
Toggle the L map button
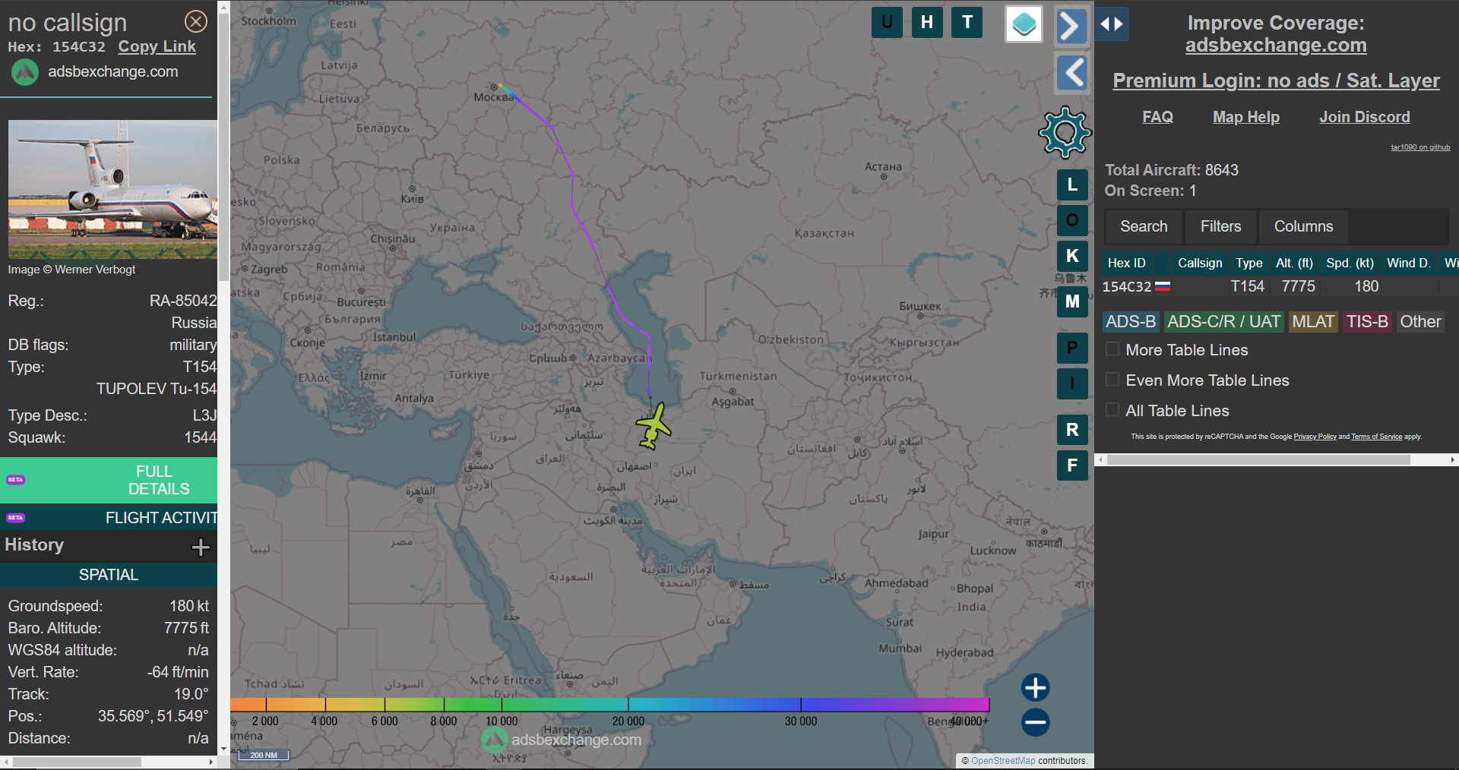click(x=1072, y=185)
